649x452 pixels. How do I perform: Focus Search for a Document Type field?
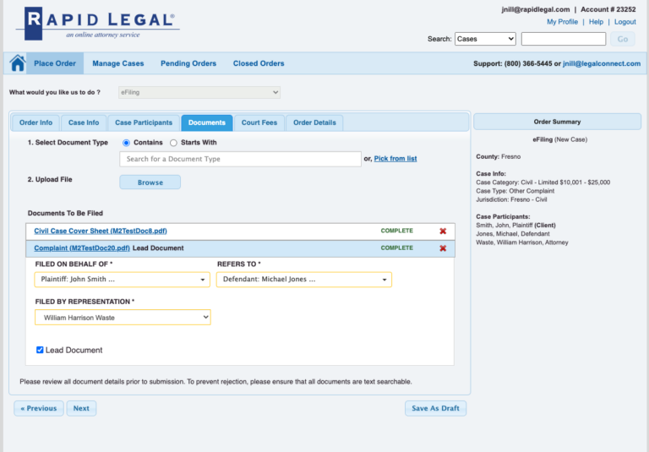(x=241, y=159)
